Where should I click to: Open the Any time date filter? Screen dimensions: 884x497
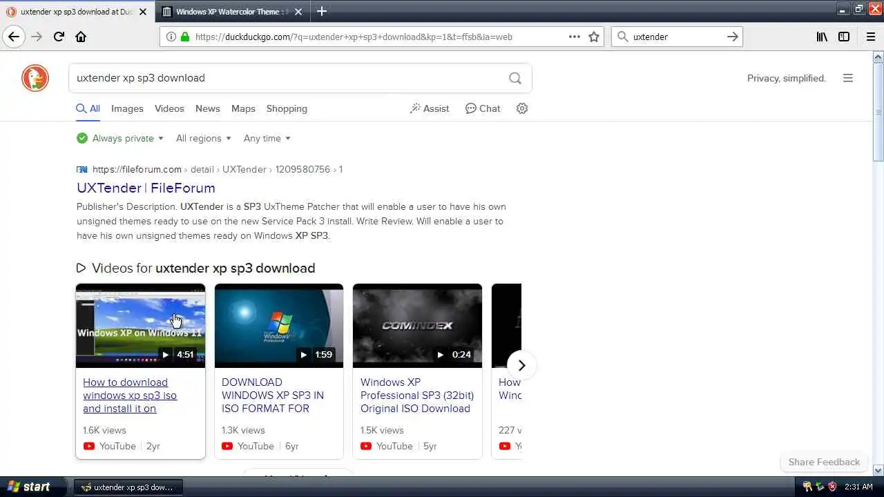tap(267, 138)
